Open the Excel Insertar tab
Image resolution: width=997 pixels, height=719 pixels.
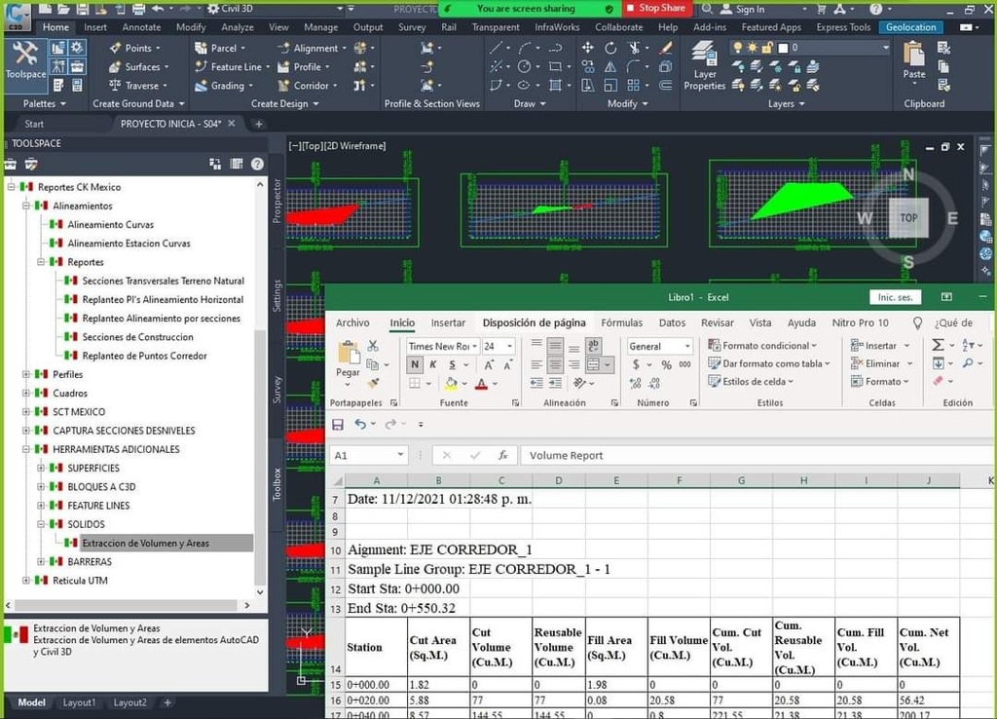[448, 323]
